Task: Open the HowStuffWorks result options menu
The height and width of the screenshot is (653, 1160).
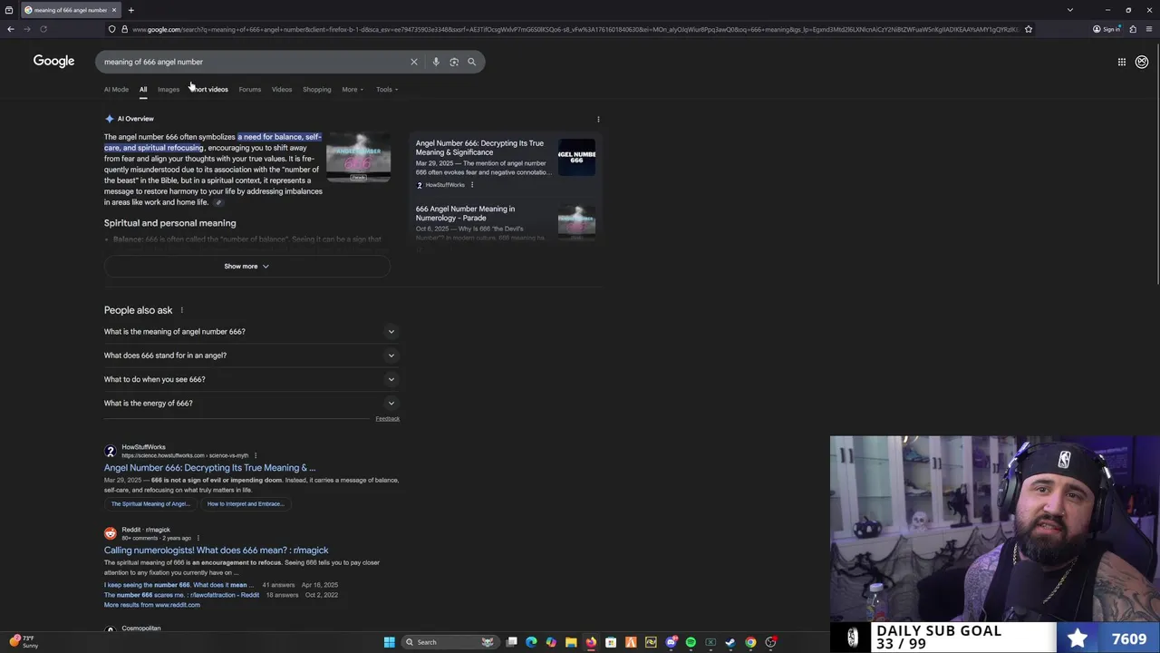Action: point(256,455)
